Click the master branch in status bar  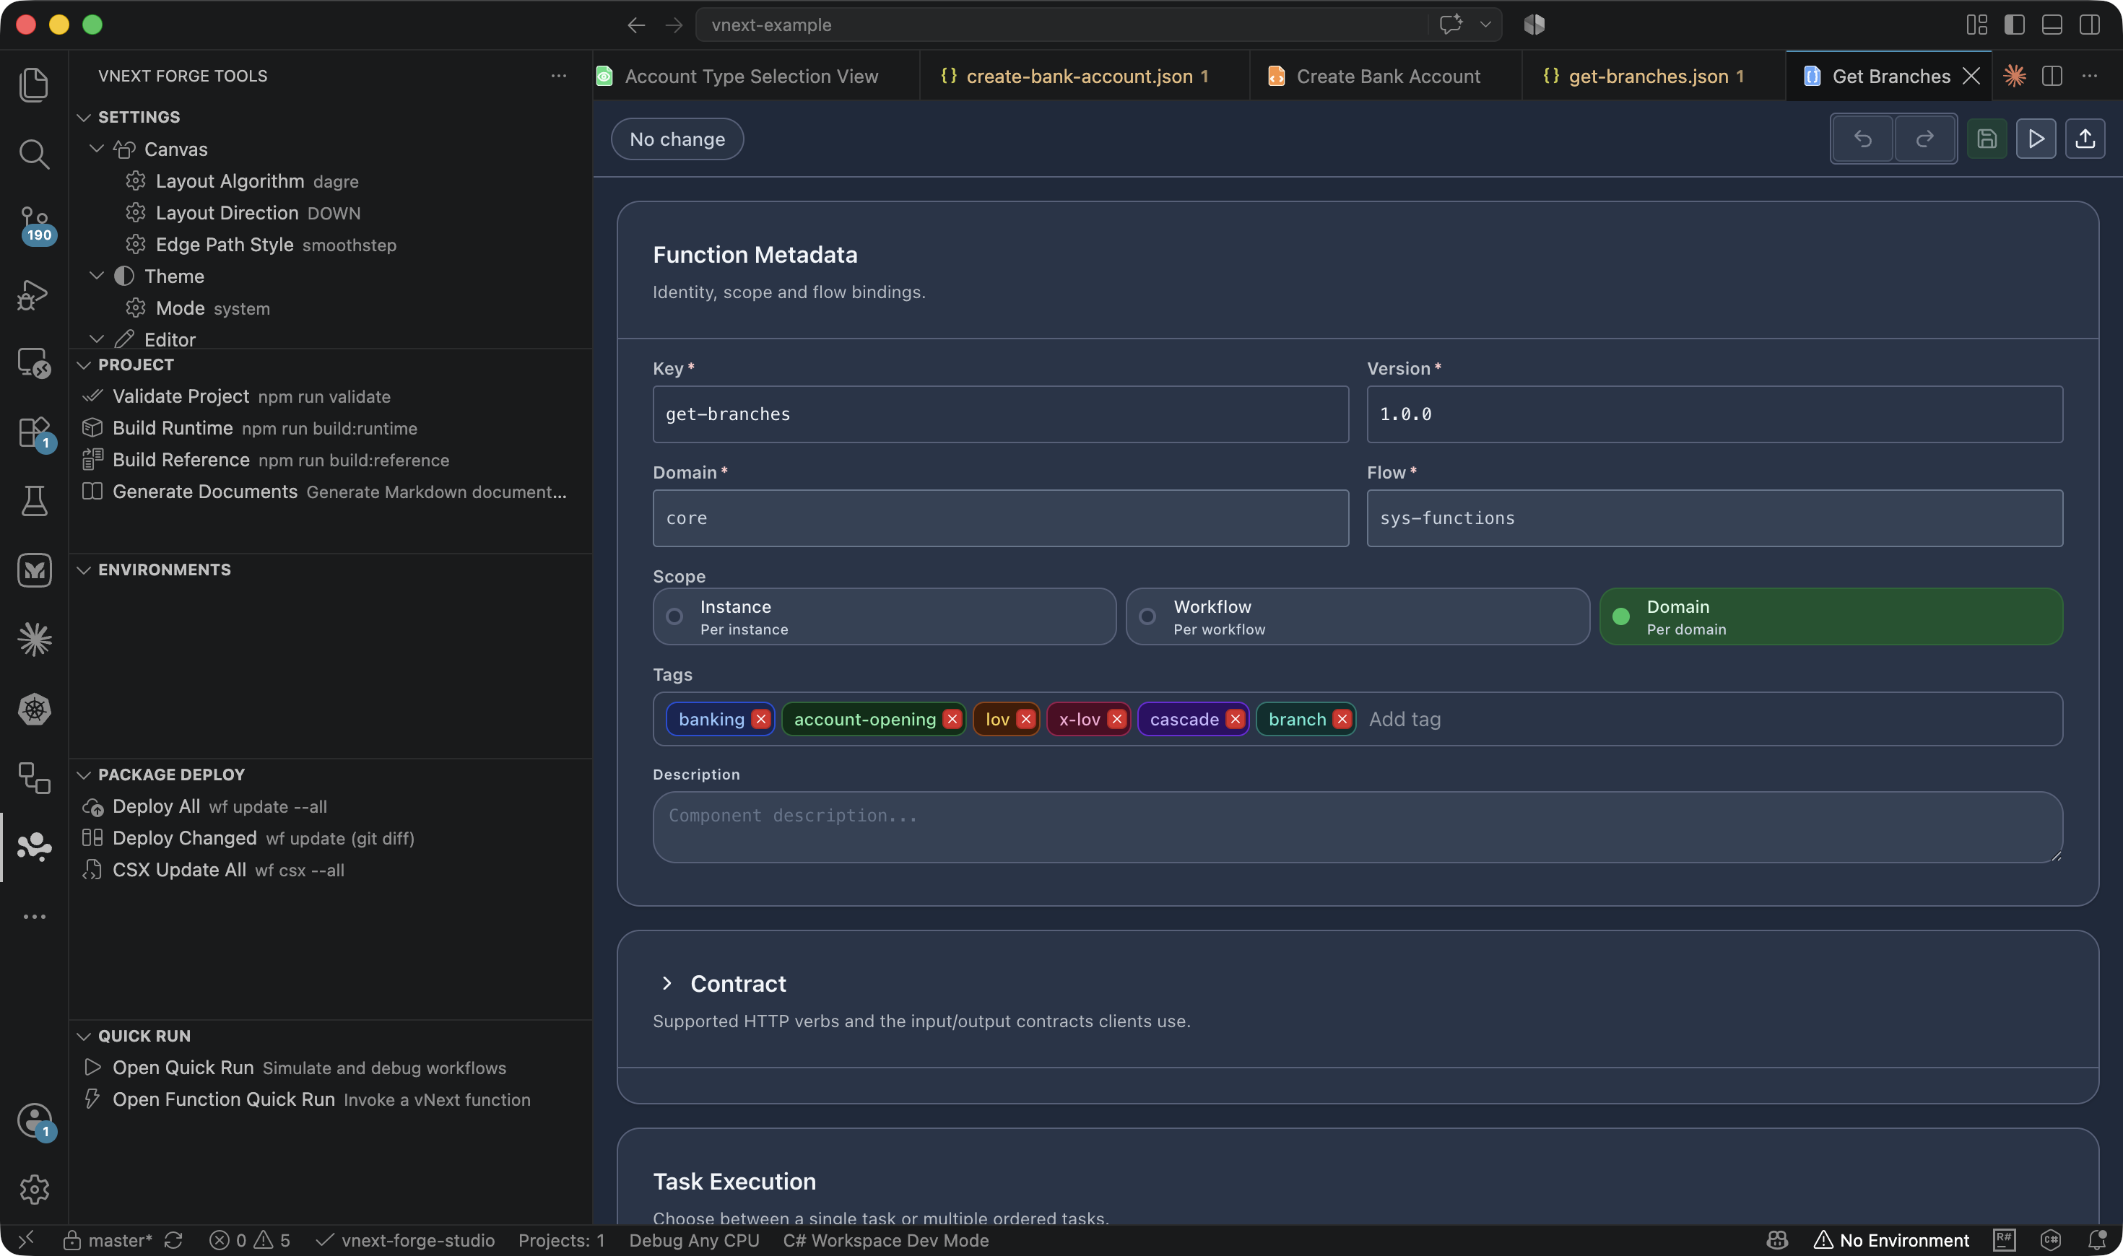(x=108, y=1240)
